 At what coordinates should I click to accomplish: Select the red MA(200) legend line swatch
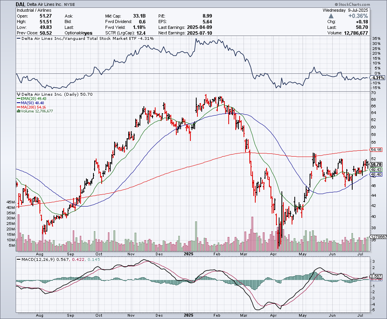(18, 107)
